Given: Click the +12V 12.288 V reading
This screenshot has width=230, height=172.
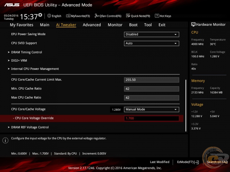Looking at the screenshot, I should click(197, 116).
